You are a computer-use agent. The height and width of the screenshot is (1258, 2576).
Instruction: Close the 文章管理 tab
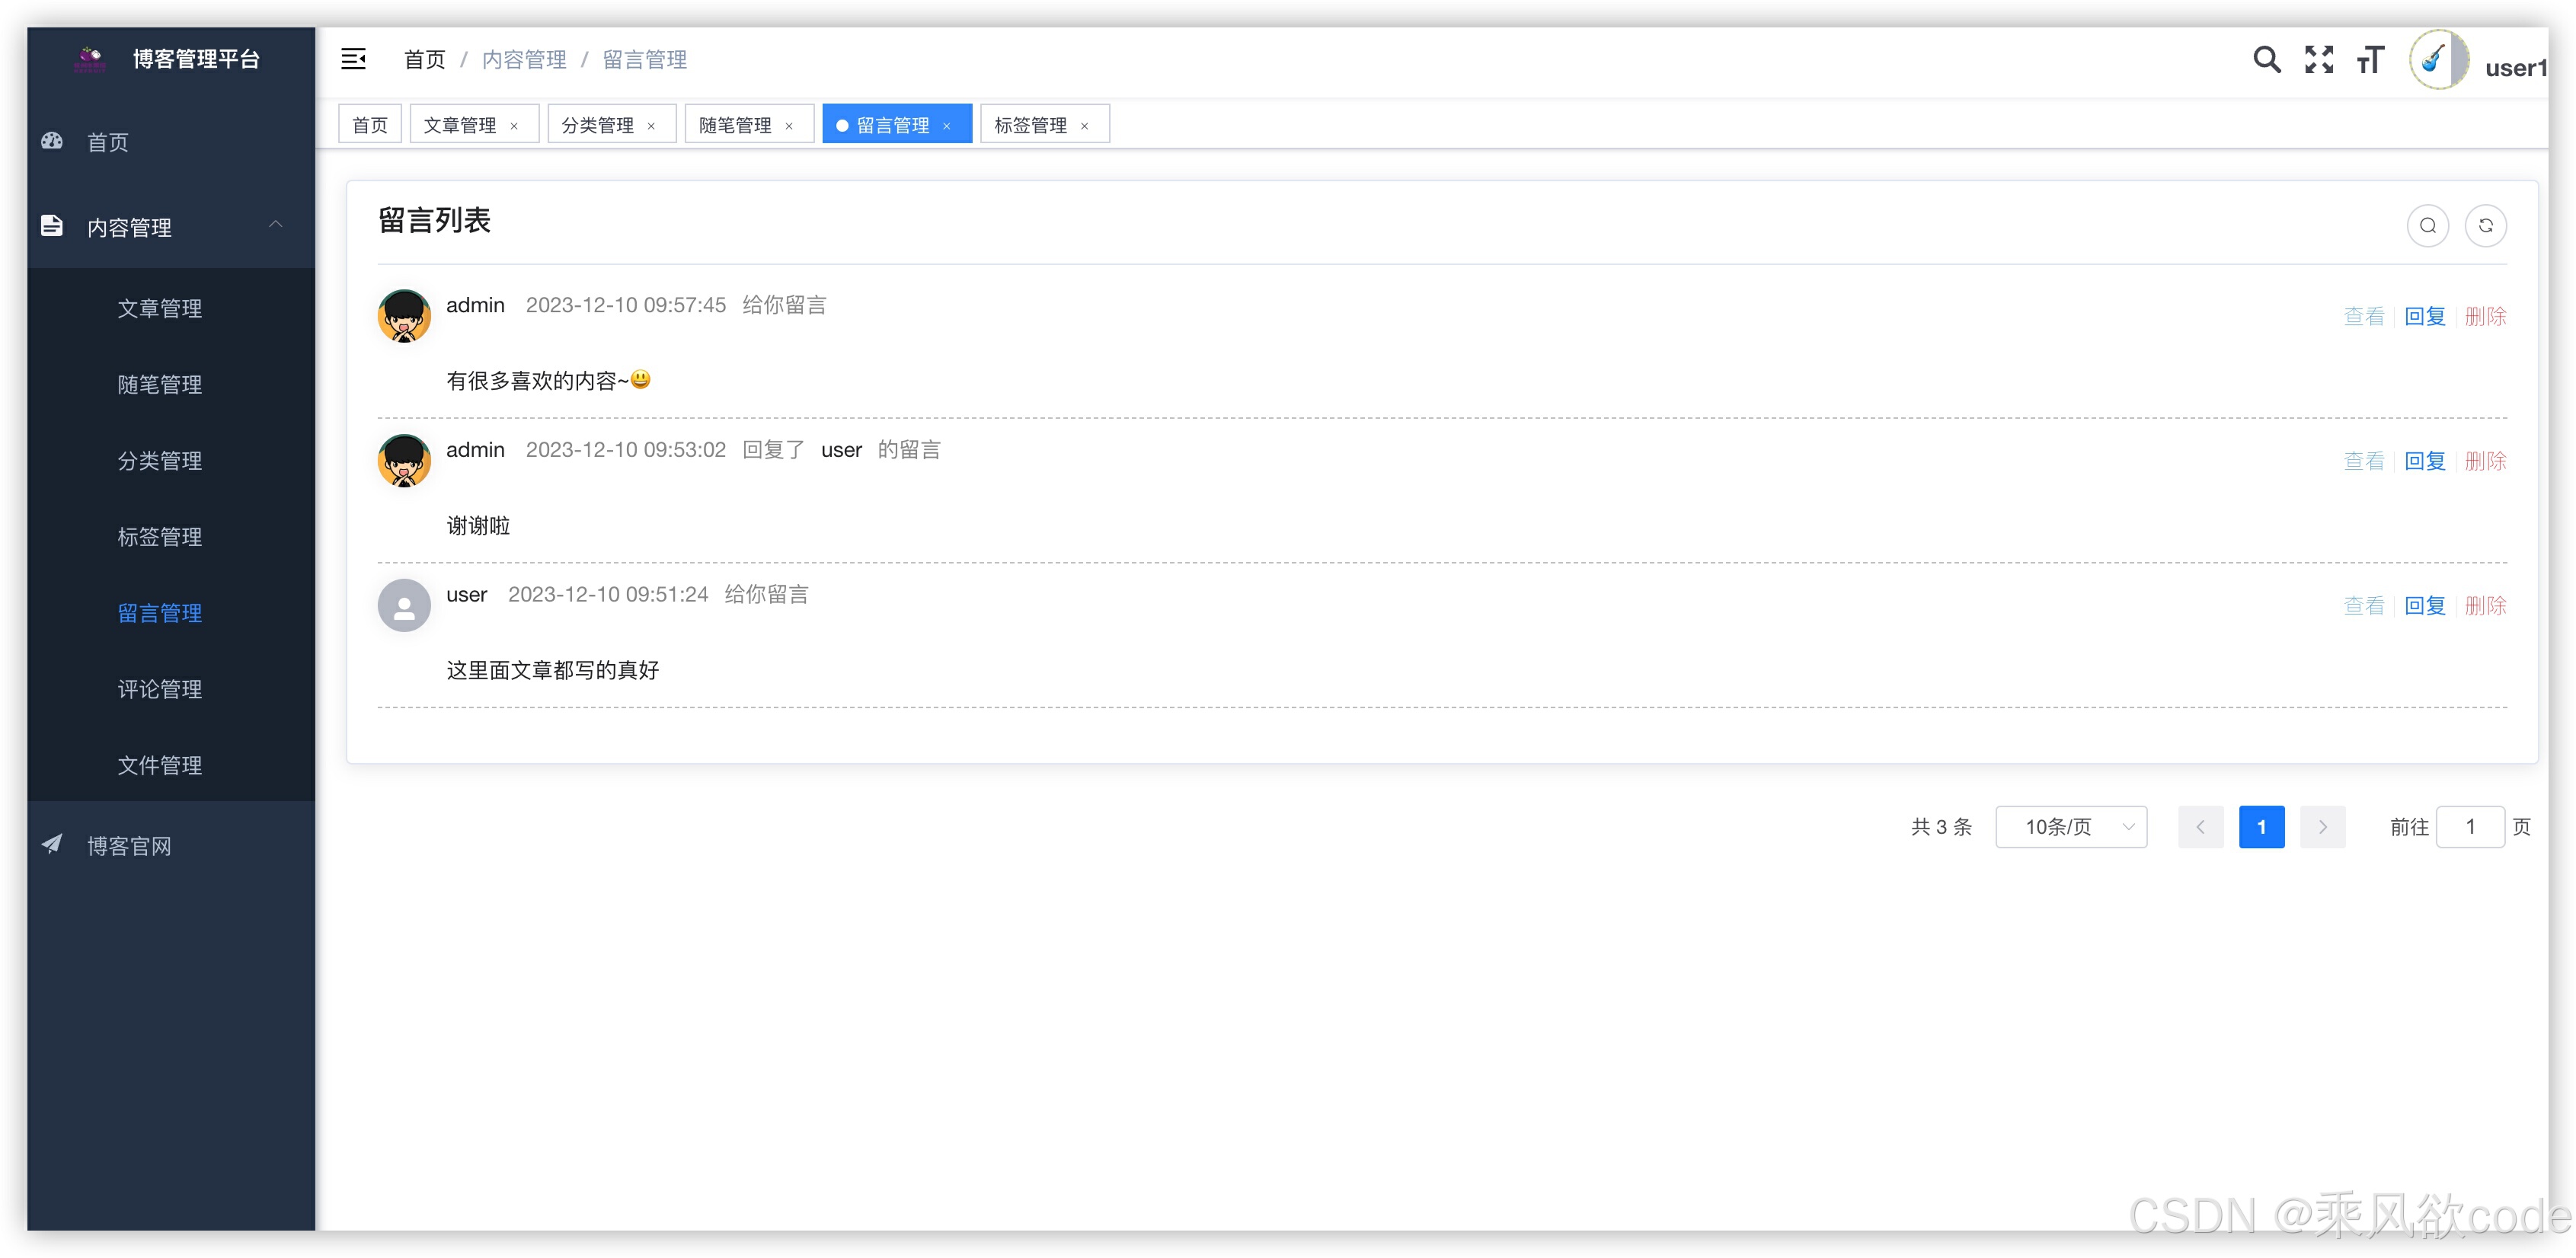click(x=514, y=126)
